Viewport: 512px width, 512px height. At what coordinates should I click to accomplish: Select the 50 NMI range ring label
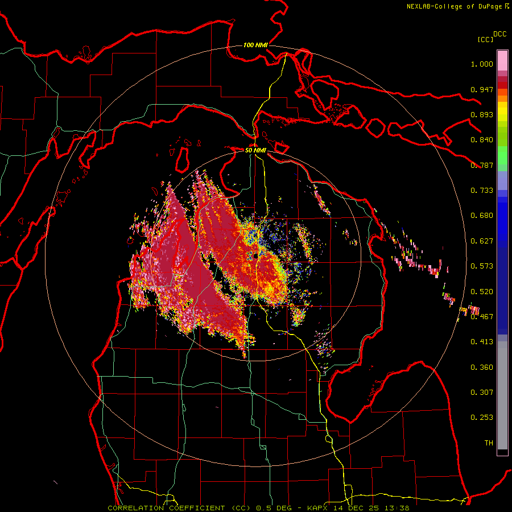[255, 150]
